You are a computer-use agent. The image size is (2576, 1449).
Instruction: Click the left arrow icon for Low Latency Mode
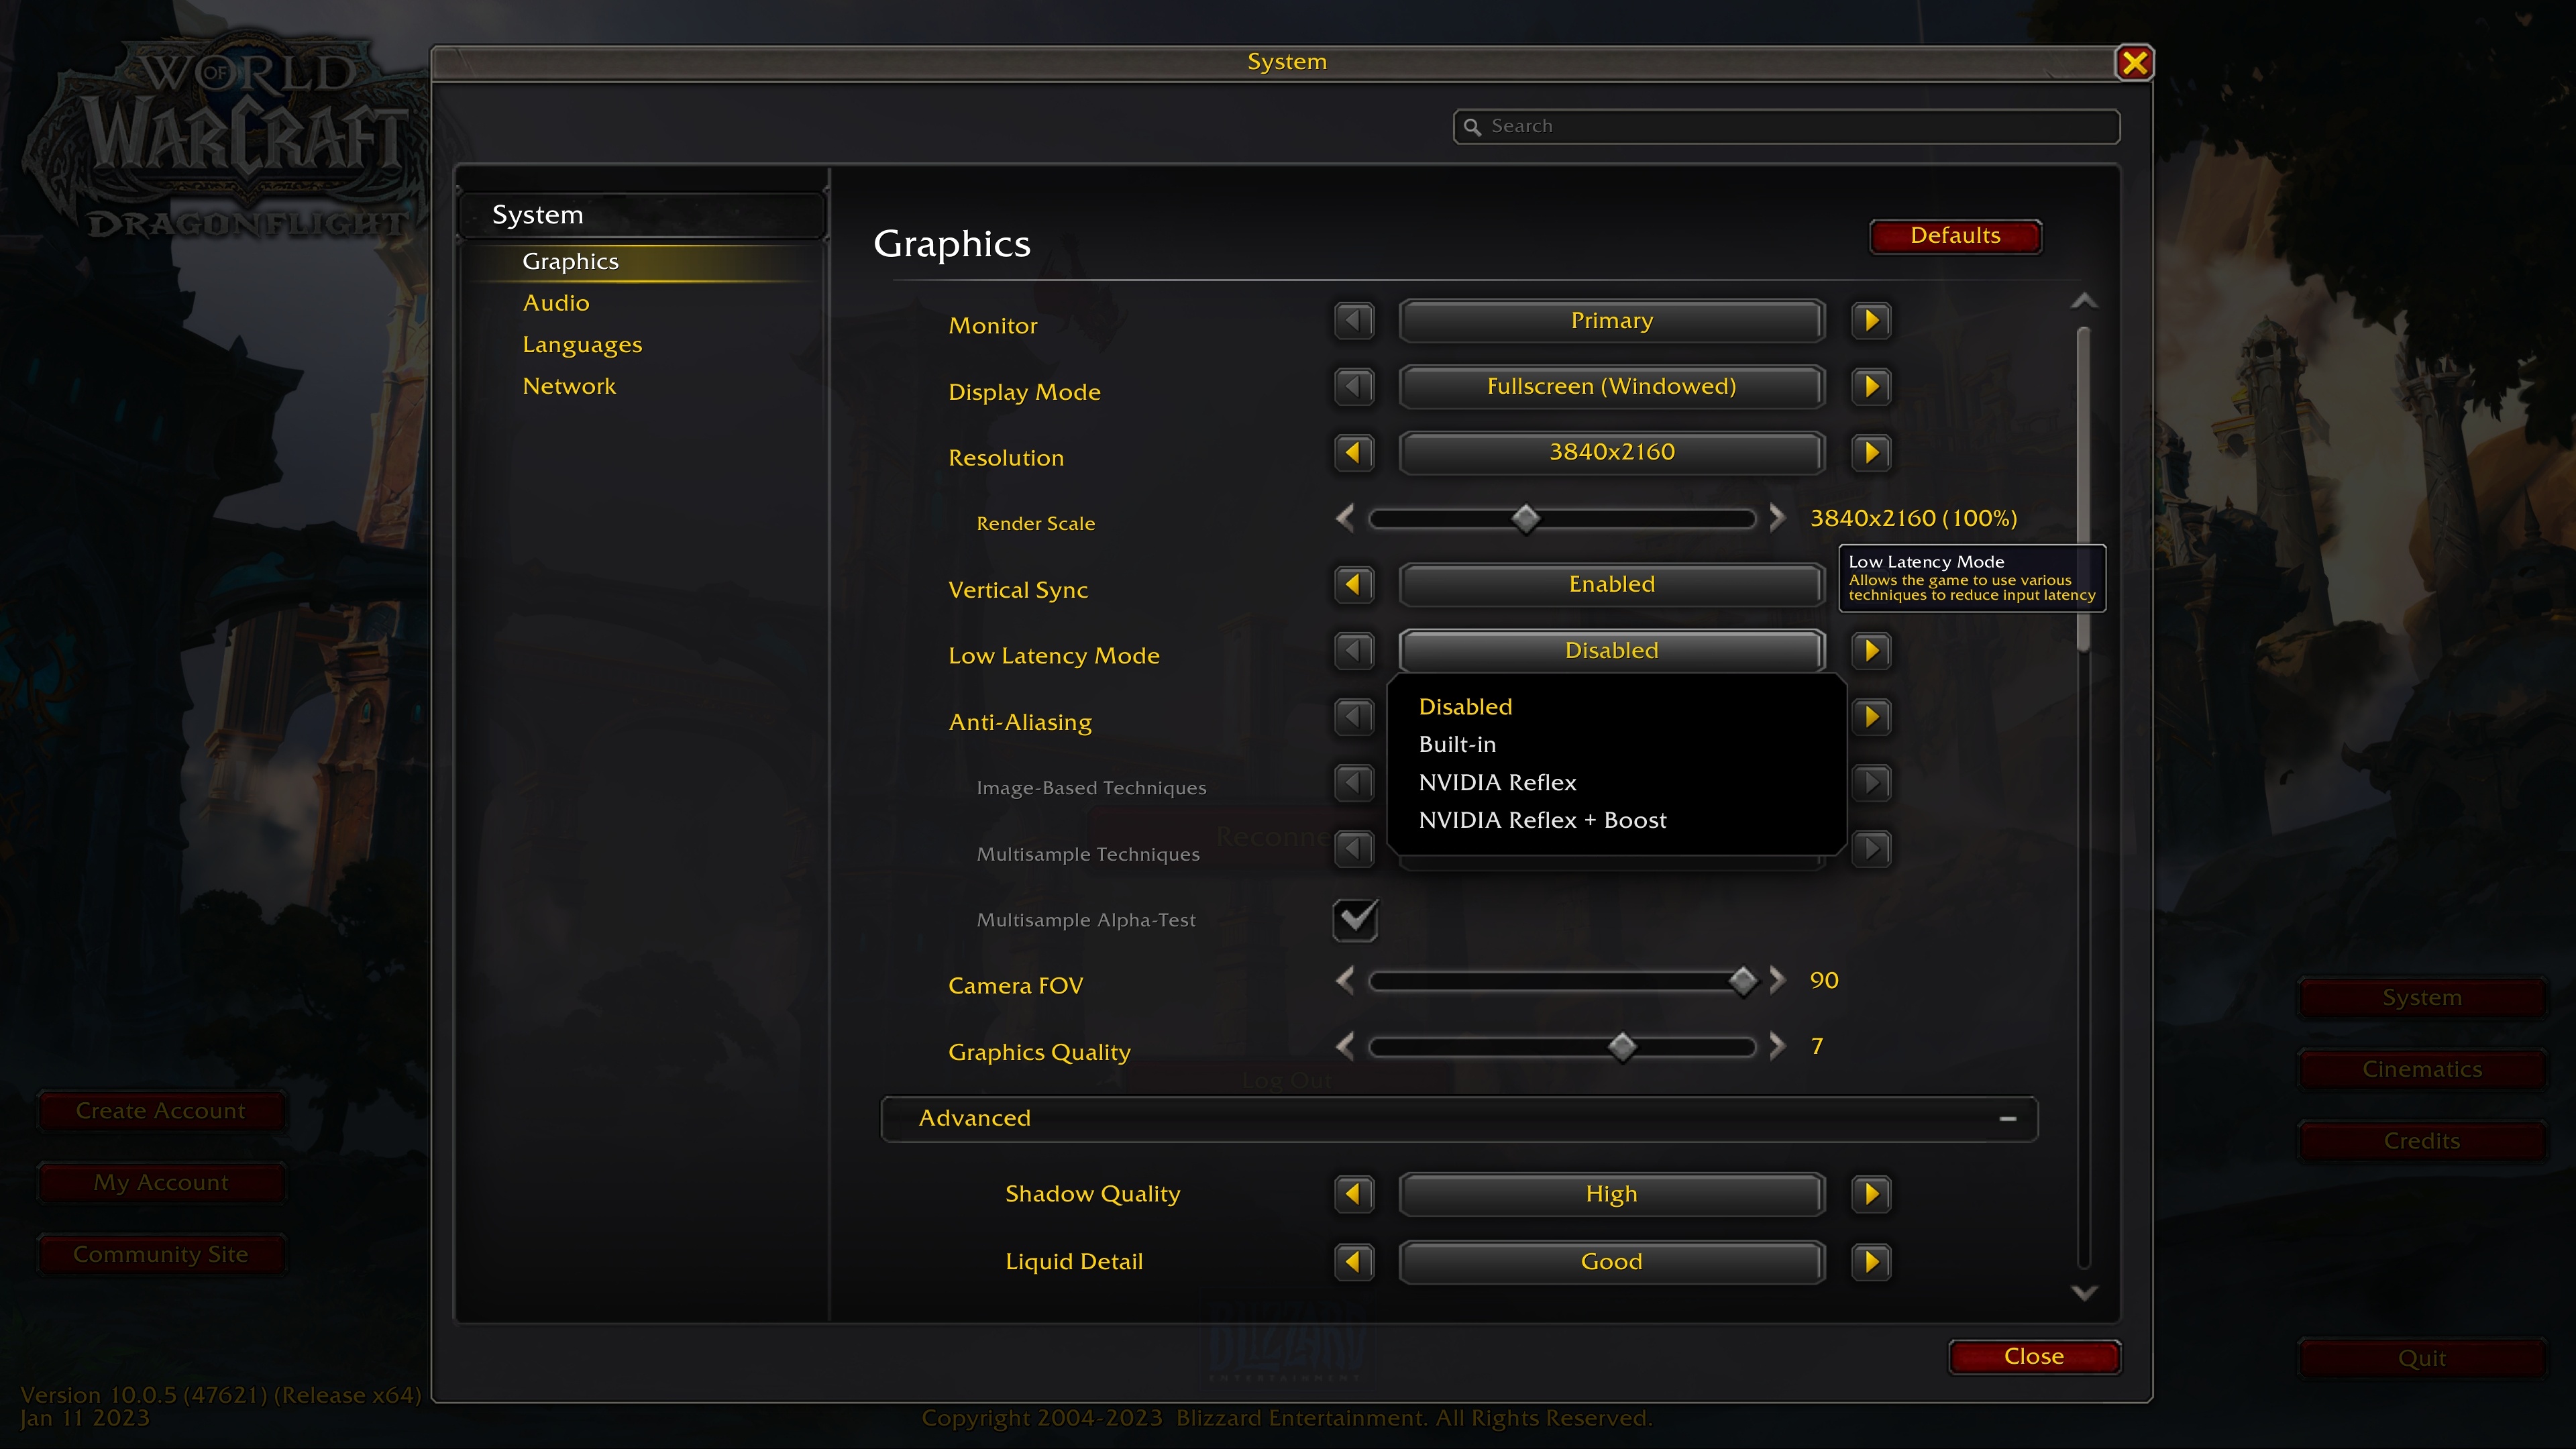(1354, 649)
